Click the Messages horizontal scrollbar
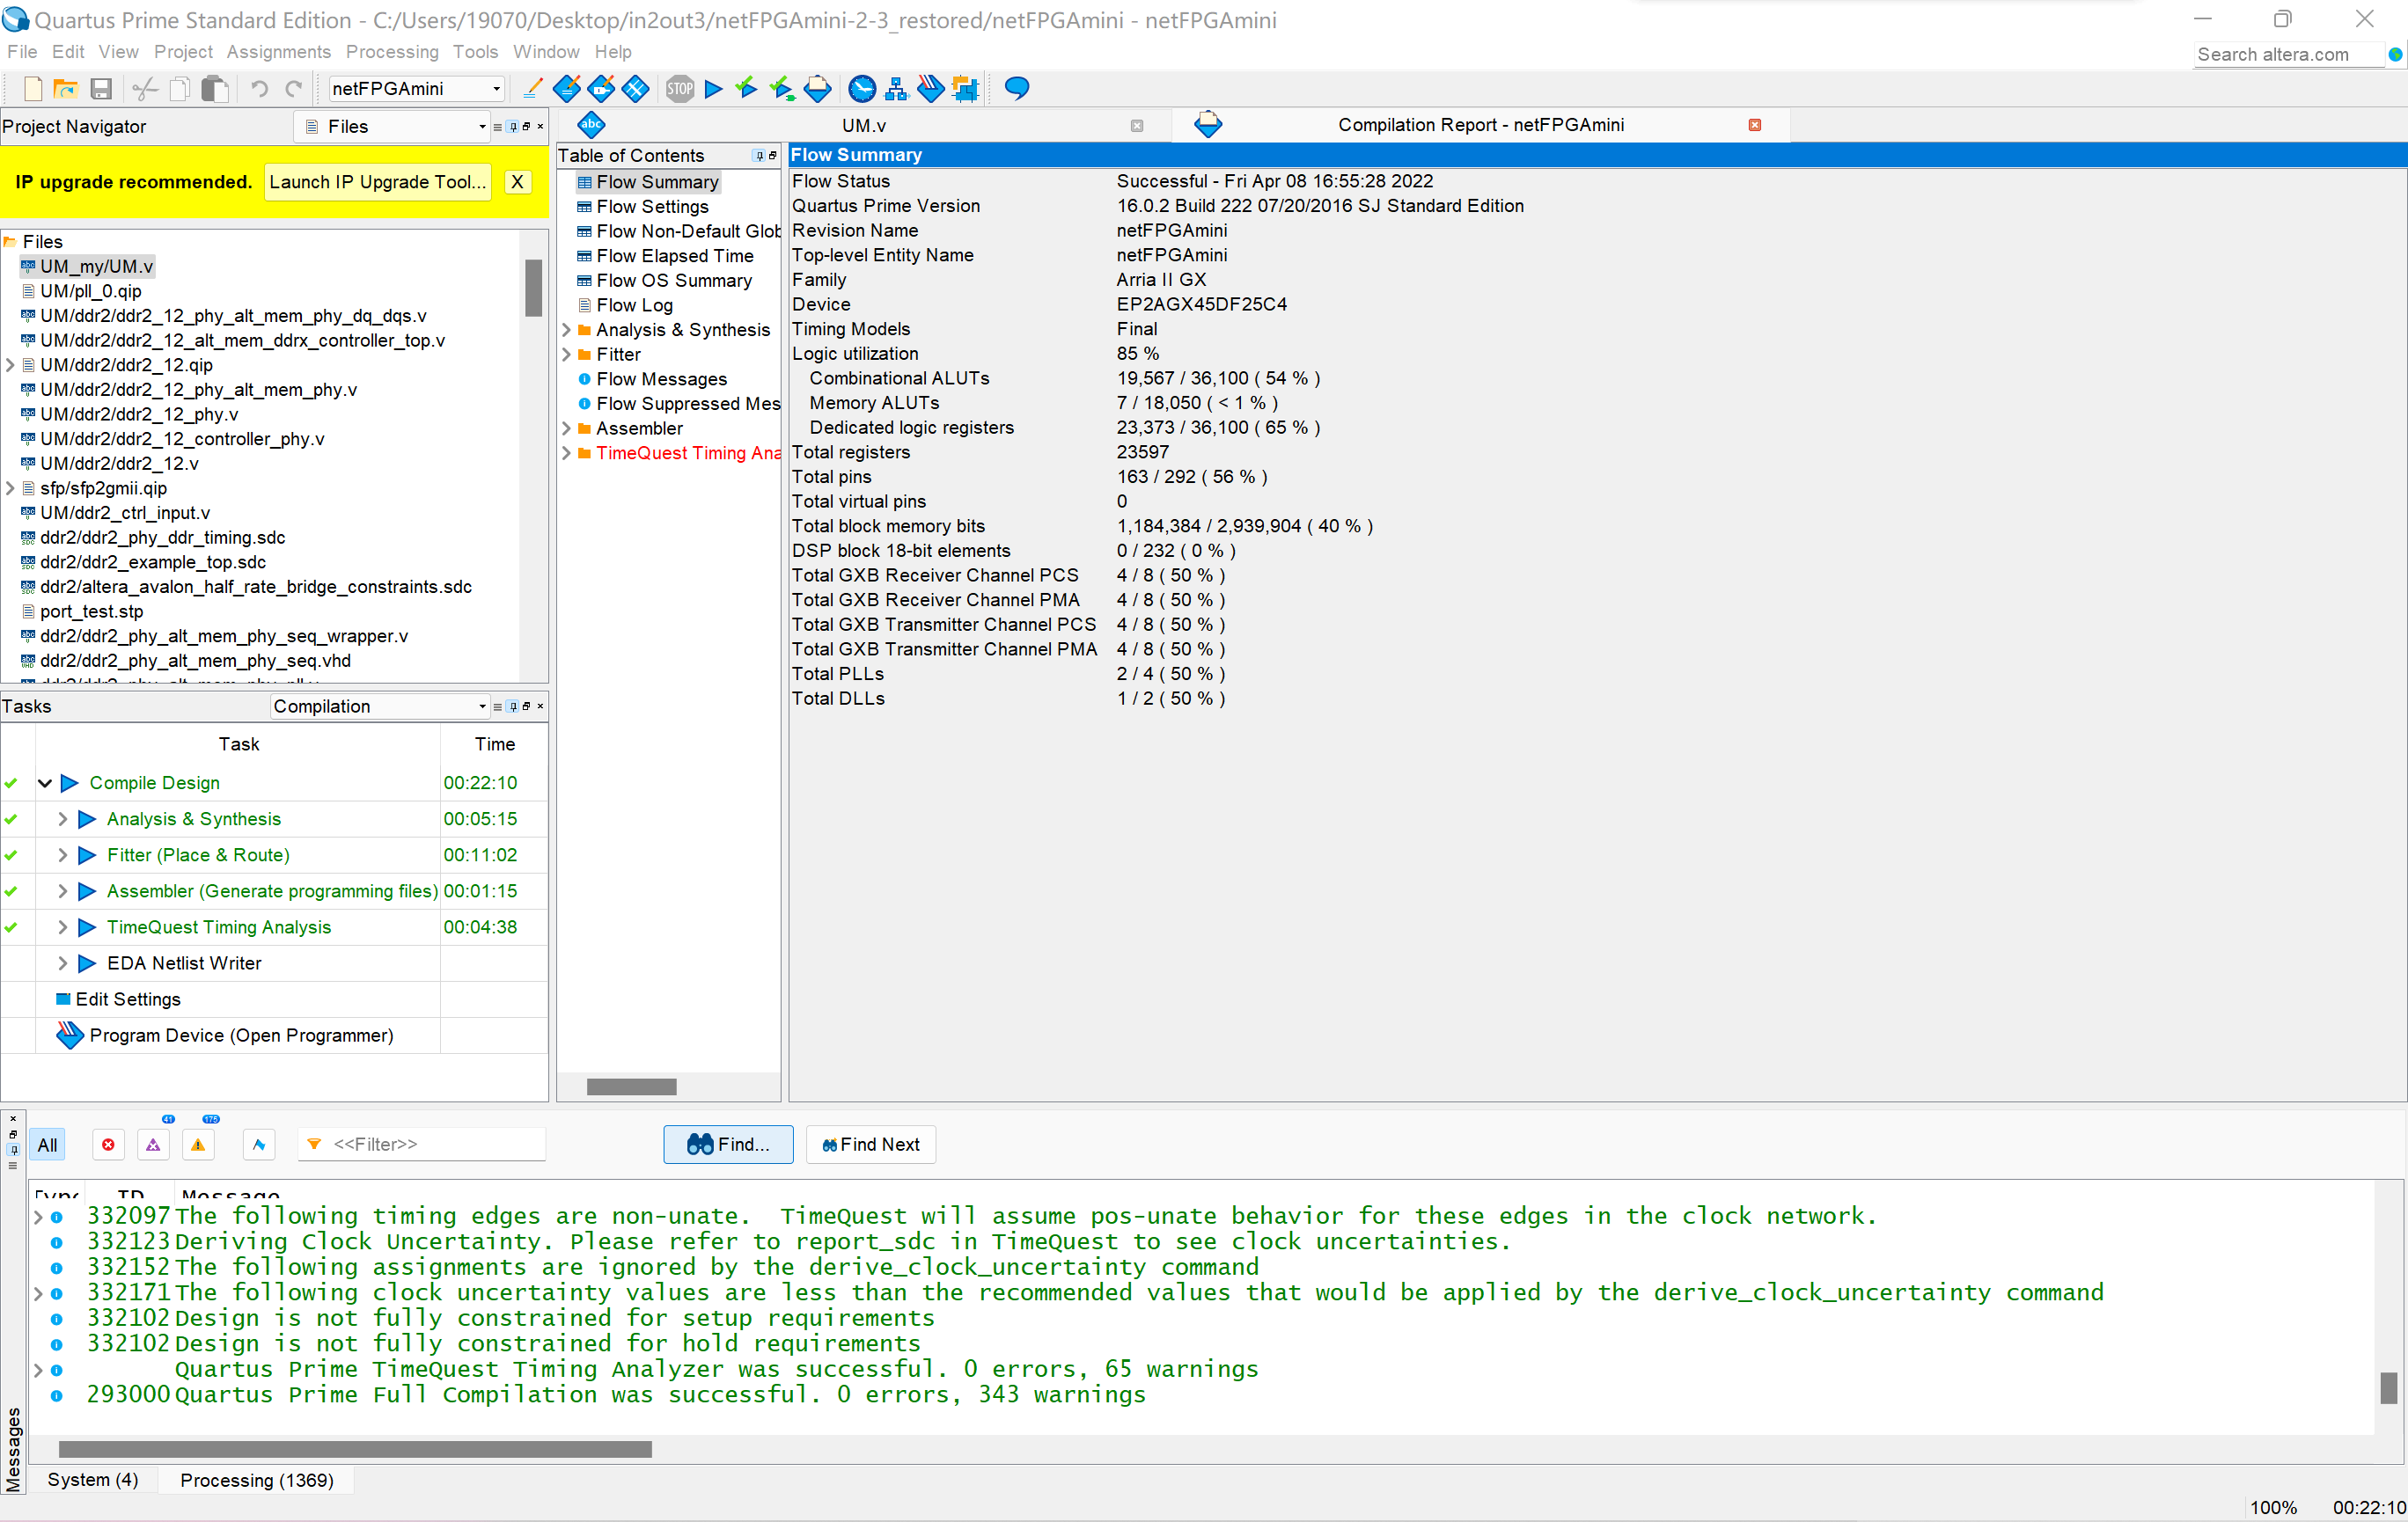The image size is (2408, 1522). tap(355, 1449)
